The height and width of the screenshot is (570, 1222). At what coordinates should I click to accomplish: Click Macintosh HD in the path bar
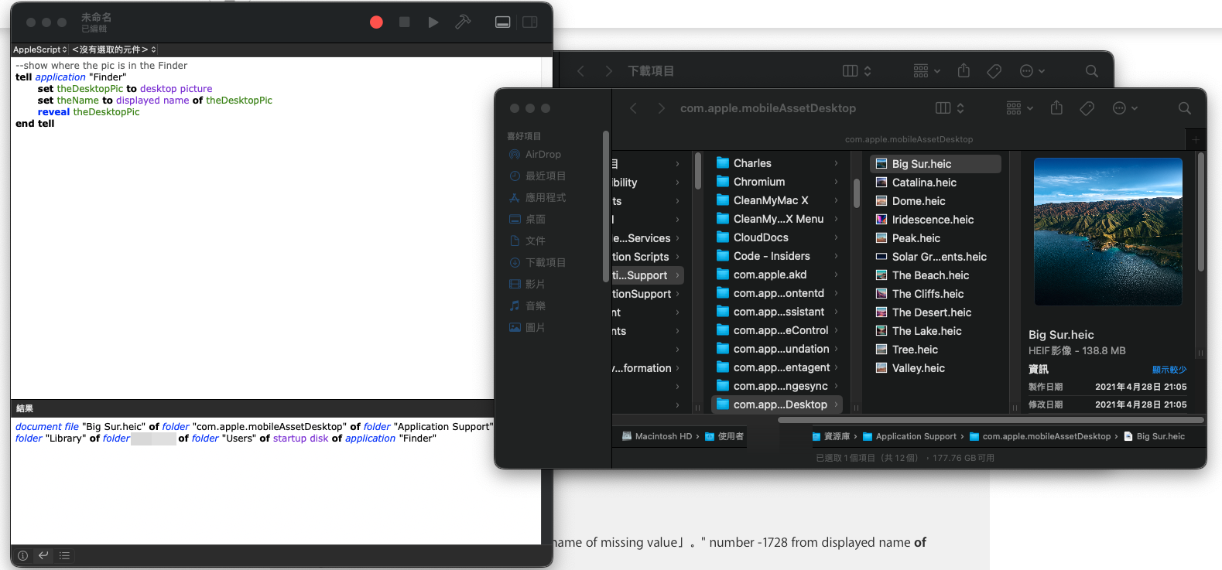click(657, 436)
